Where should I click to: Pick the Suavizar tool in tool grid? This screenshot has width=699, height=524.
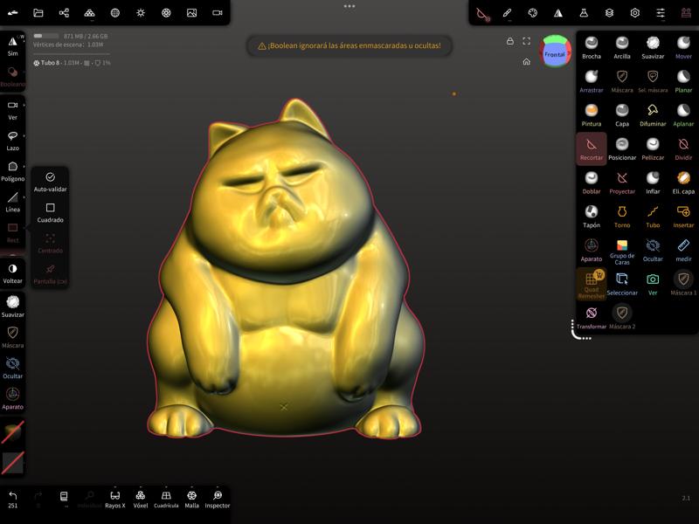click(653, 48)
